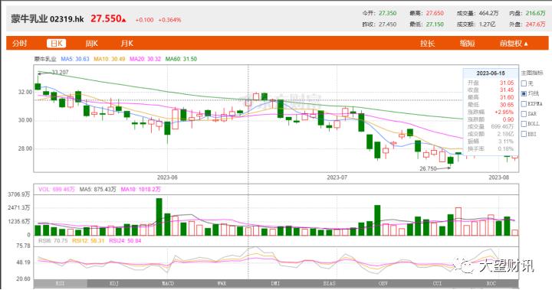Click the 2023-06-15 tooltip date header

pos(491,73)
